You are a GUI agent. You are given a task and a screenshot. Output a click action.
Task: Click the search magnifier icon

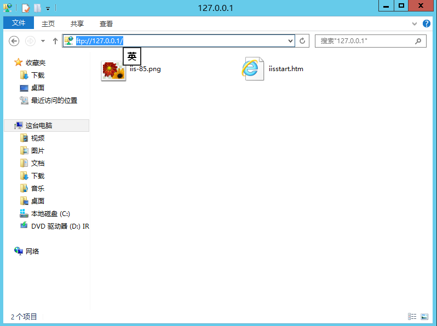418,41
